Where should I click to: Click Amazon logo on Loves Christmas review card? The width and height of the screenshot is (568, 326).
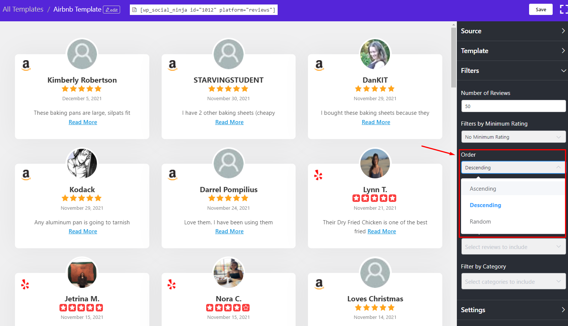[319, 284]
